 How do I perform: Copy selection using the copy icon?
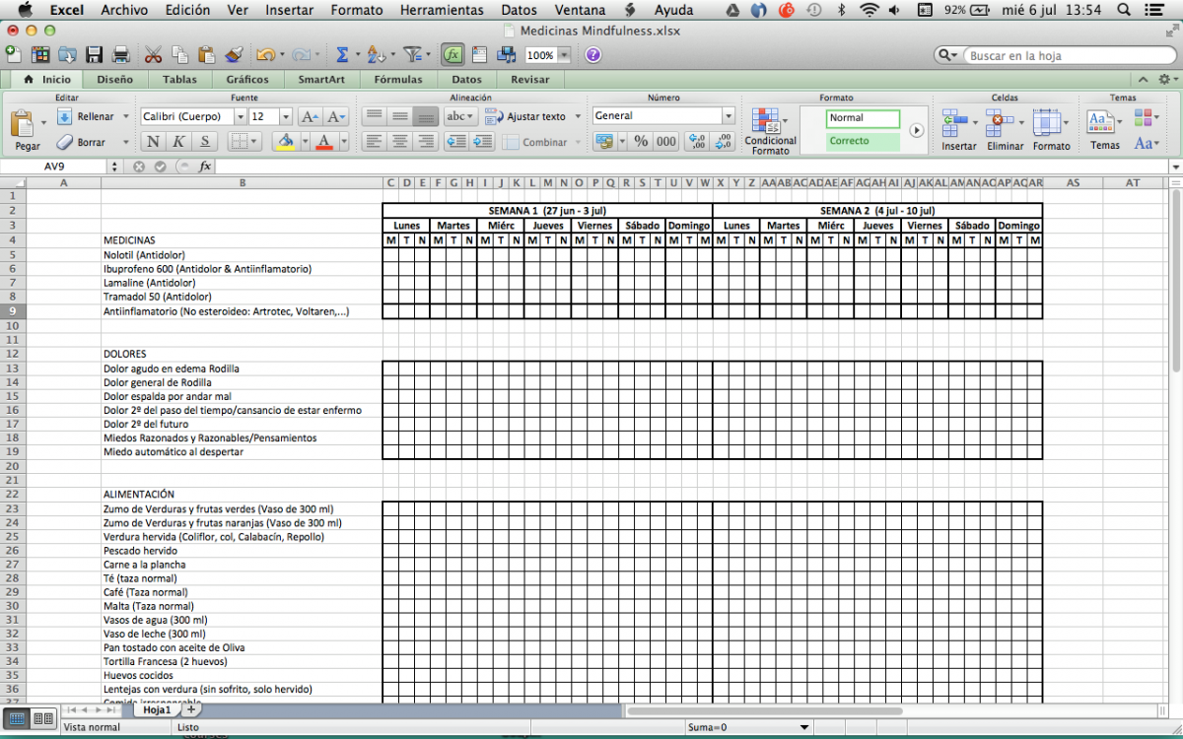179,55
